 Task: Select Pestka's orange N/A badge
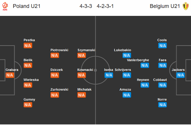pyautogui.click(x=28, y=46)
